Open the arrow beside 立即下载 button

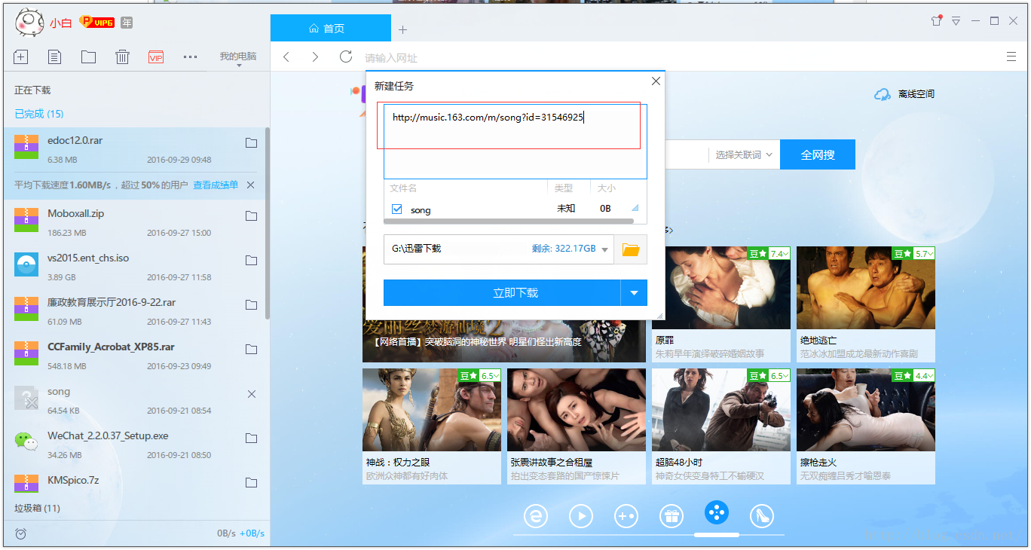pyautogui.click(x=634, y=293)
